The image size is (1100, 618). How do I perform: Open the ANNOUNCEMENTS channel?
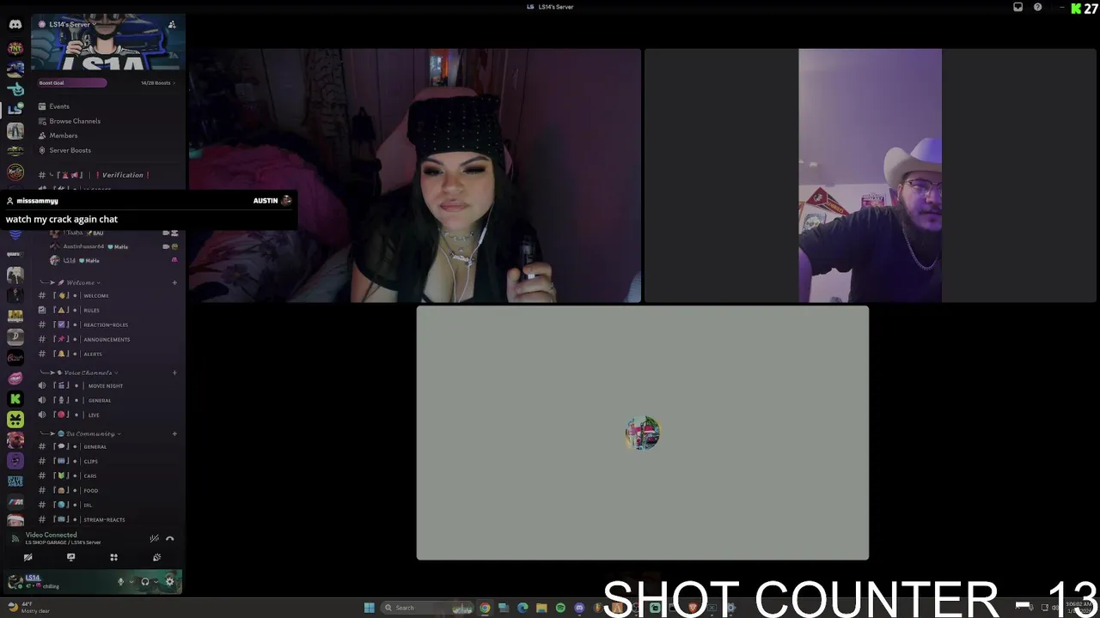coord(107,339)
